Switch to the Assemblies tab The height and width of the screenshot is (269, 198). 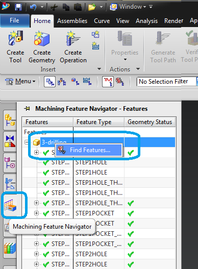(x=72, y=21)
